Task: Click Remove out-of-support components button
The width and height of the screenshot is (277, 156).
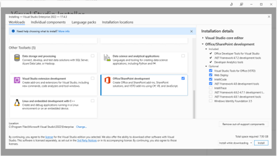Action: (243, 124)
